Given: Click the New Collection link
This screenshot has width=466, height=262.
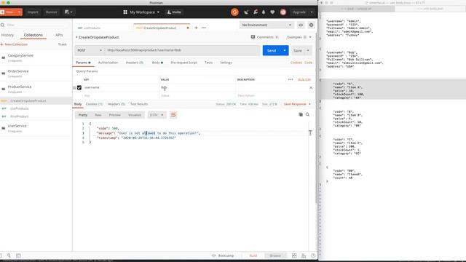Looking at the screenshot, I should click(x=15, y=44).
